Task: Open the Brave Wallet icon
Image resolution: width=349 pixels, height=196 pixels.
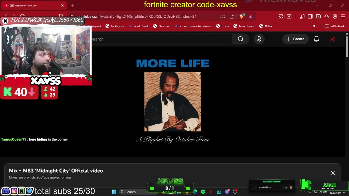Action: (318, 16)
